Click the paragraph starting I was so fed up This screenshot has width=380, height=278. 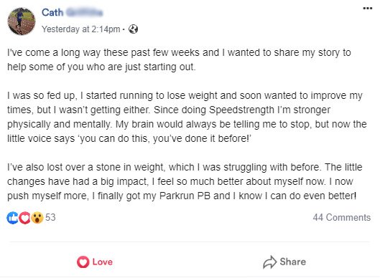click(x=187, y=117)
